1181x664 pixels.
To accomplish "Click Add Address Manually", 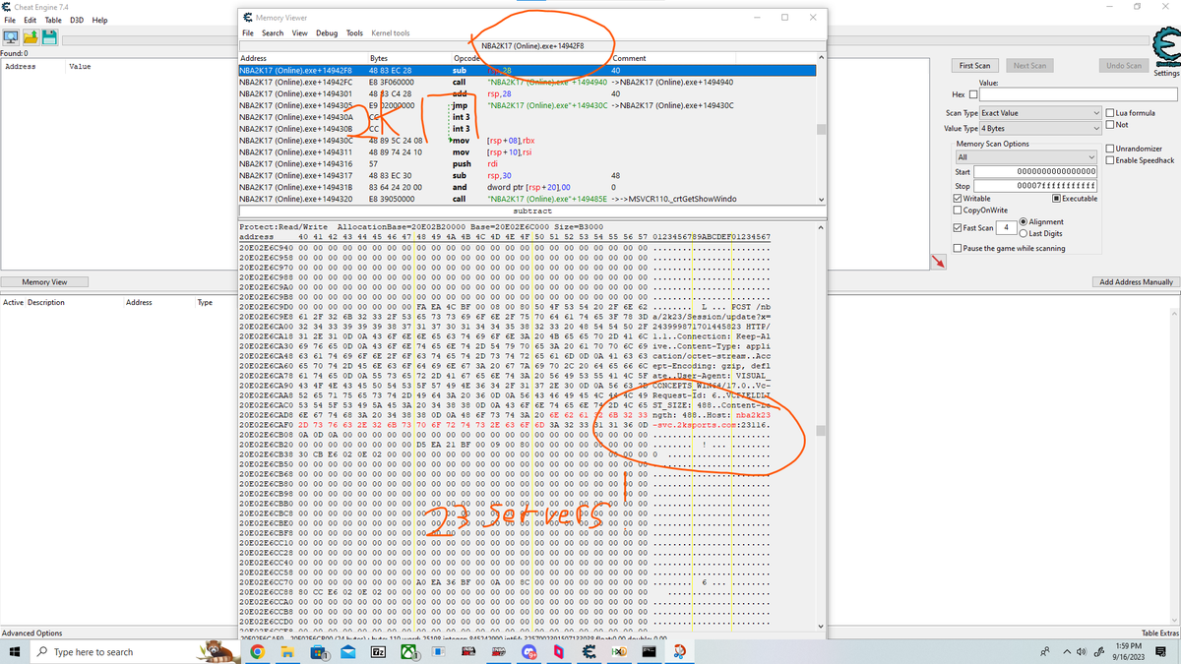I will coord(1137,282).
